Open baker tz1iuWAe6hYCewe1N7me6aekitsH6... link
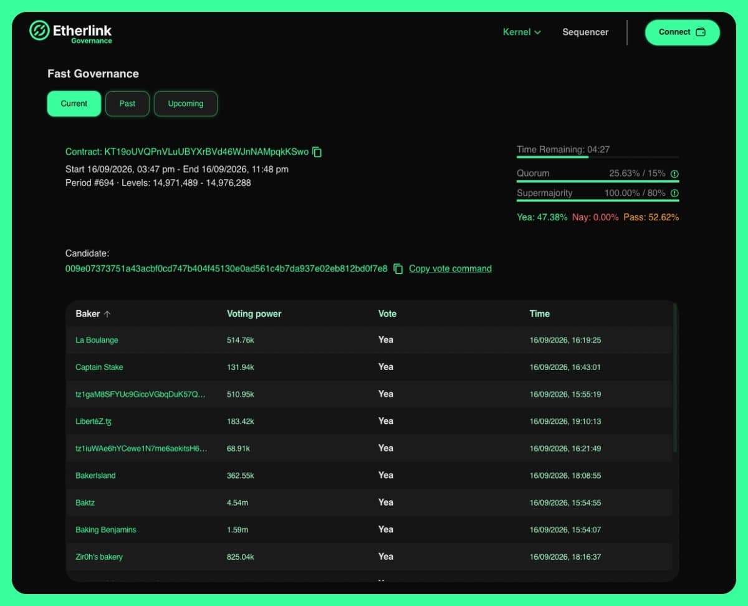This screenshot has height=606, width=748. tap(141, 448)
